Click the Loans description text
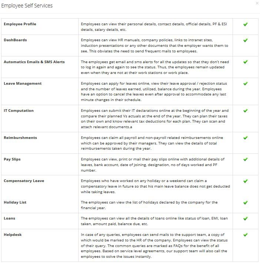Screen dimensions: 260x263 coord(154,221)
